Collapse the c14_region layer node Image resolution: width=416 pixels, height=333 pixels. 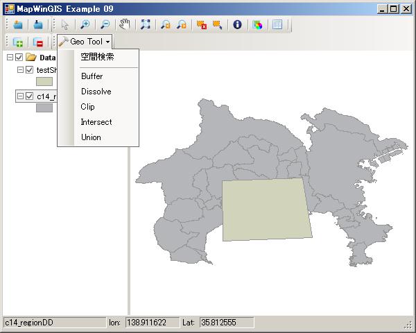(x=20, y=96)
